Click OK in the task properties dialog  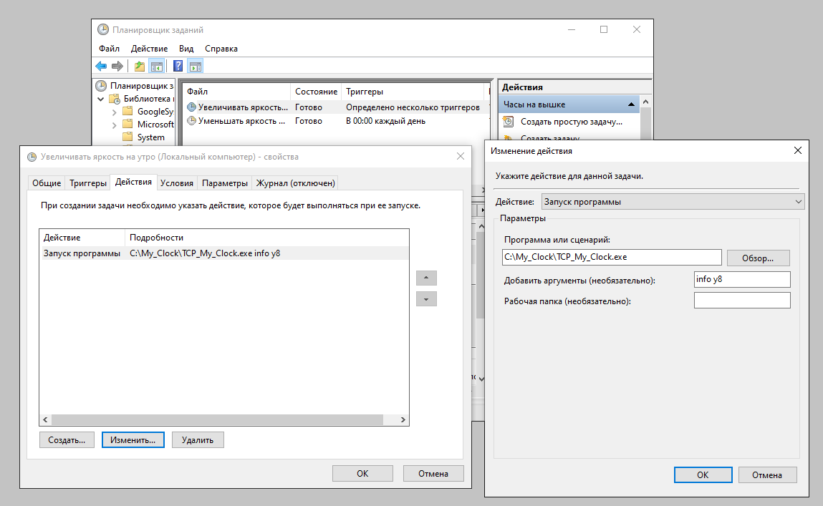[x=362, y=474]
